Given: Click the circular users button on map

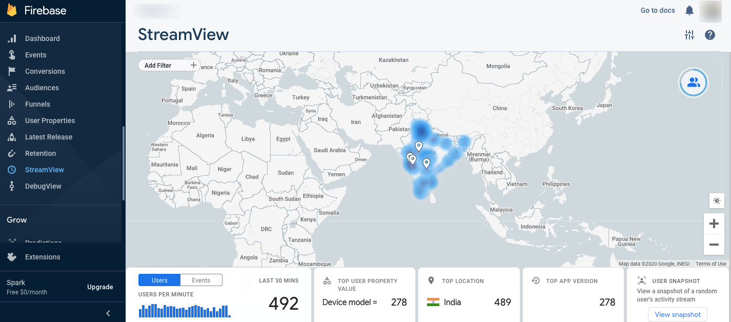Looking at the screenshot, I should pyautogui.click(x=694, y=82).
